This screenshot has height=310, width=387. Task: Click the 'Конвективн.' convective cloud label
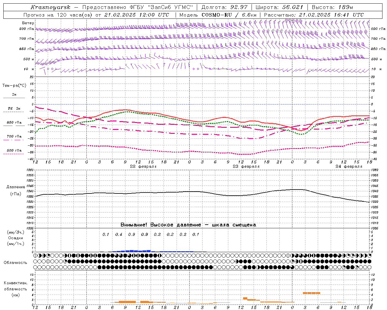pyautogui.click(x=16, y=283)
